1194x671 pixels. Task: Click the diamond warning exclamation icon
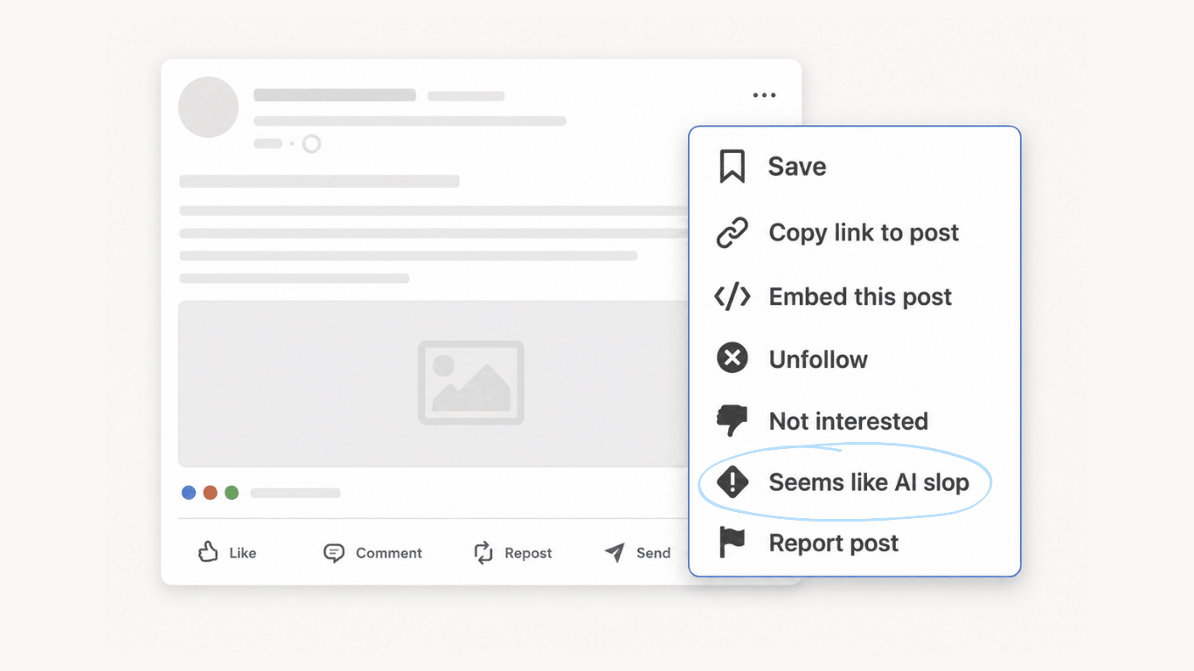click(x=732, y=481)
